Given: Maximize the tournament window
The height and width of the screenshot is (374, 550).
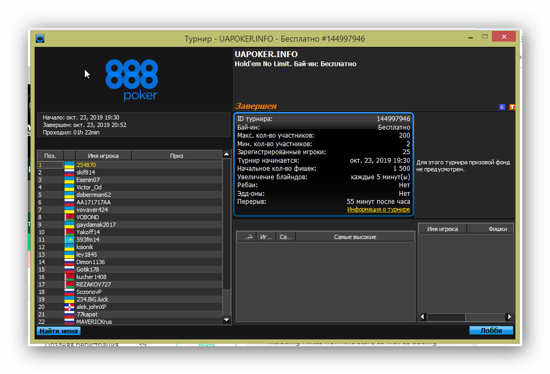Looking at the screenshot, I should tap(485, 36).
